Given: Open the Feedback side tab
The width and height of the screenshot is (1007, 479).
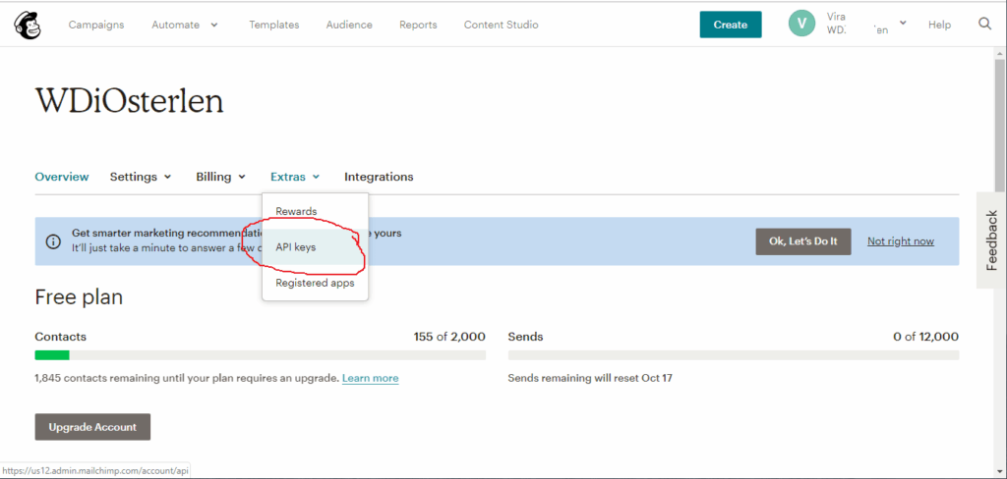Looking at the screenshot, I should coord(991,240).
